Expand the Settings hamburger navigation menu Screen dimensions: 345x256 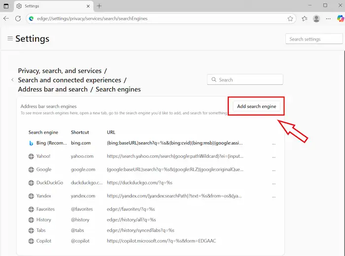click(x=10, y=38)
